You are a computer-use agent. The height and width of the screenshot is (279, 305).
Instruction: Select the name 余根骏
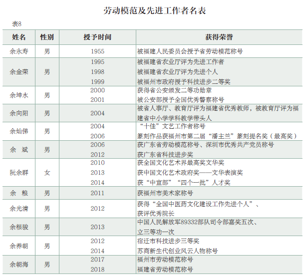pyautogui.click(x=19, y=227)
